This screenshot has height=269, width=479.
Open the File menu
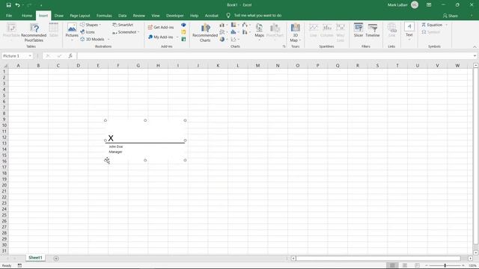(x=9, y=16)
